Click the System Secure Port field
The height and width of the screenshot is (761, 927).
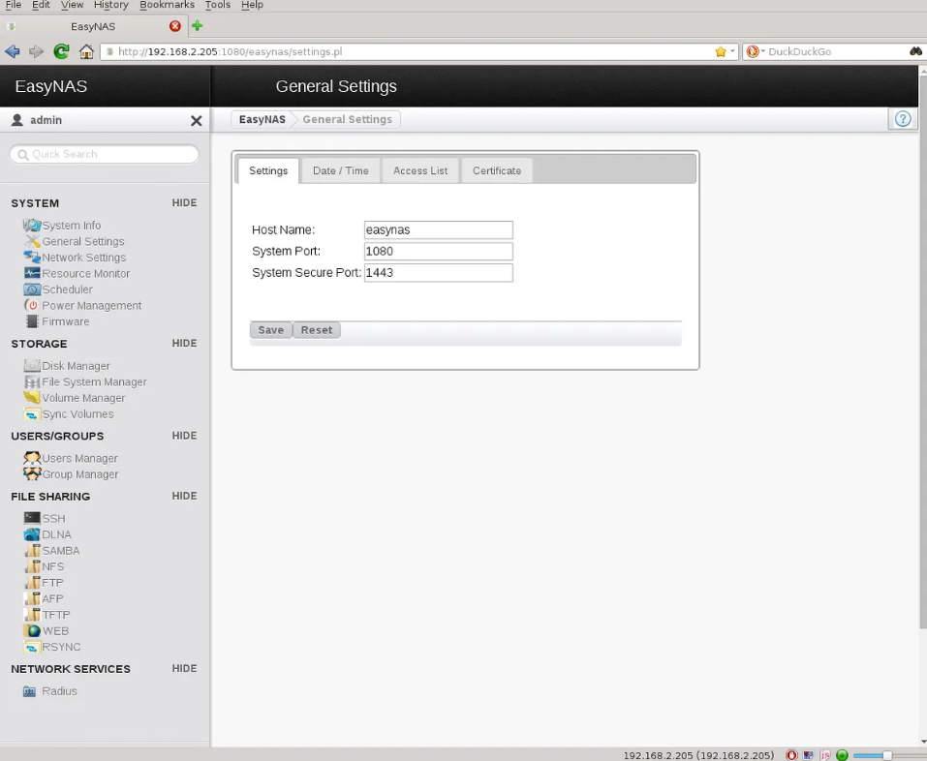pyautogui.click(x=438, y=272)
